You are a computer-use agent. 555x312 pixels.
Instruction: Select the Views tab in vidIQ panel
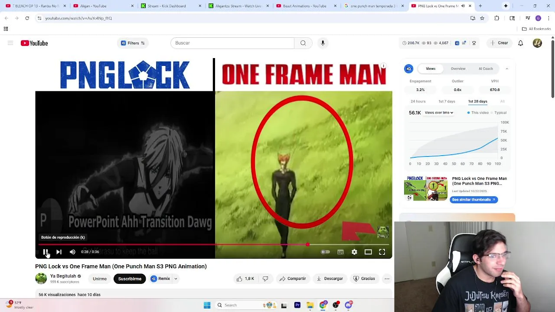[x=431, y=68]
